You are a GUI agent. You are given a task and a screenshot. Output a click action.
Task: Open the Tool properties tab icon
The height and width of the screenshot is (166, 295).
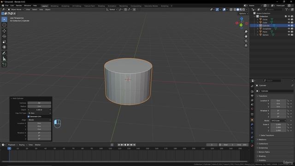[252, 86]
